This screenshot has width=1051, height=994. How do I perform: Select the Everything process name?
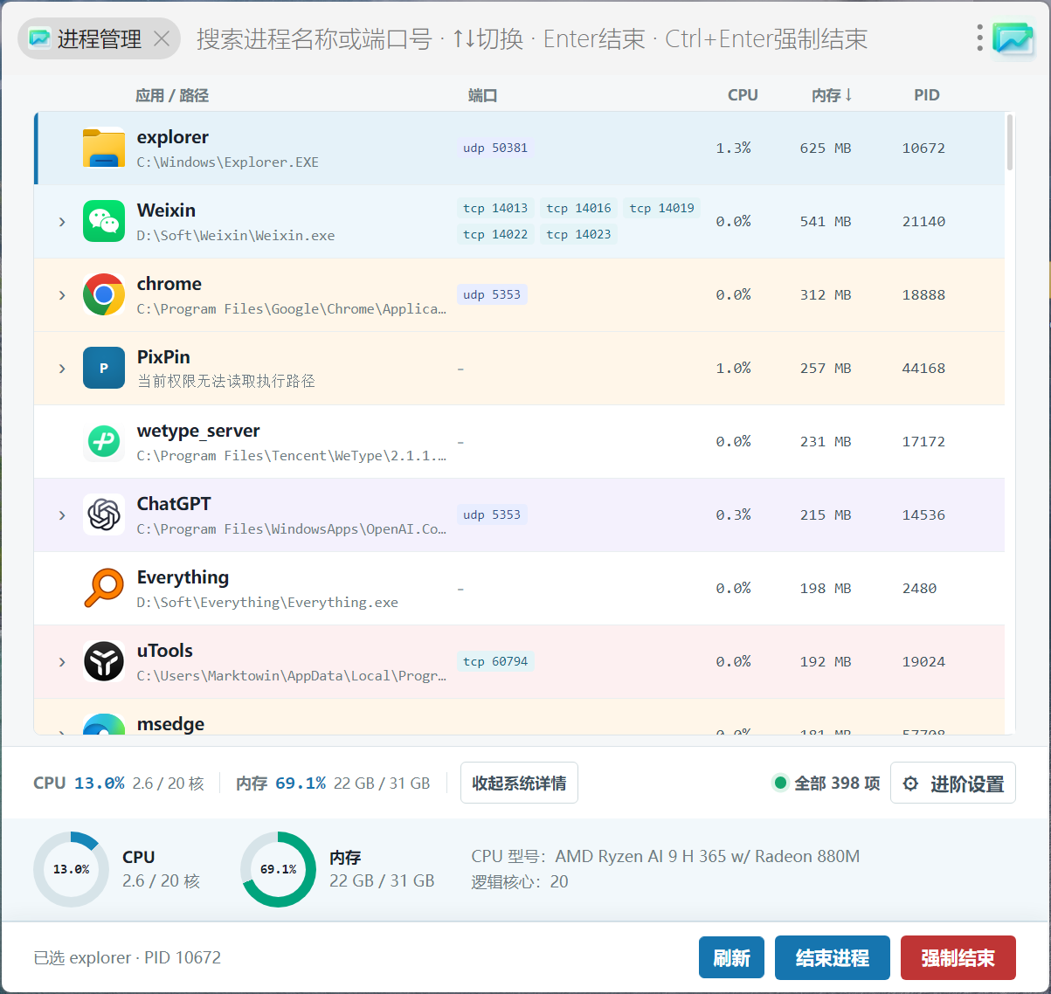(183, 577)
